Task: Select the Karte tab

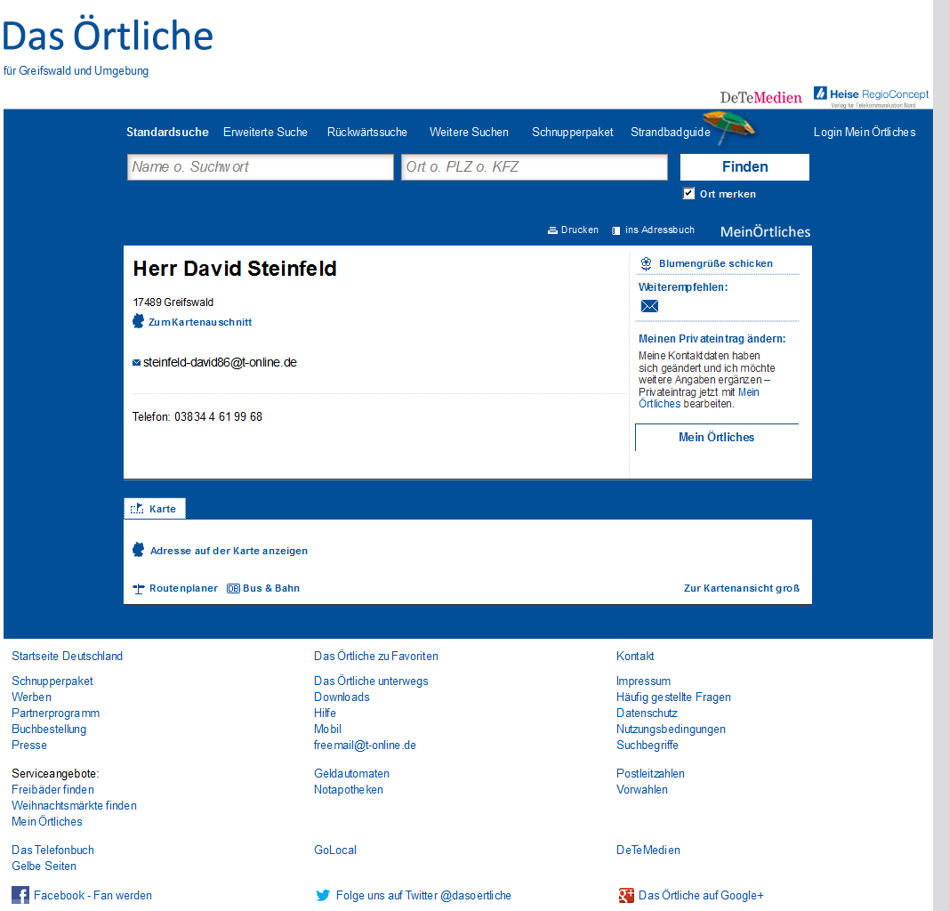Action: (x=155, y=509)
